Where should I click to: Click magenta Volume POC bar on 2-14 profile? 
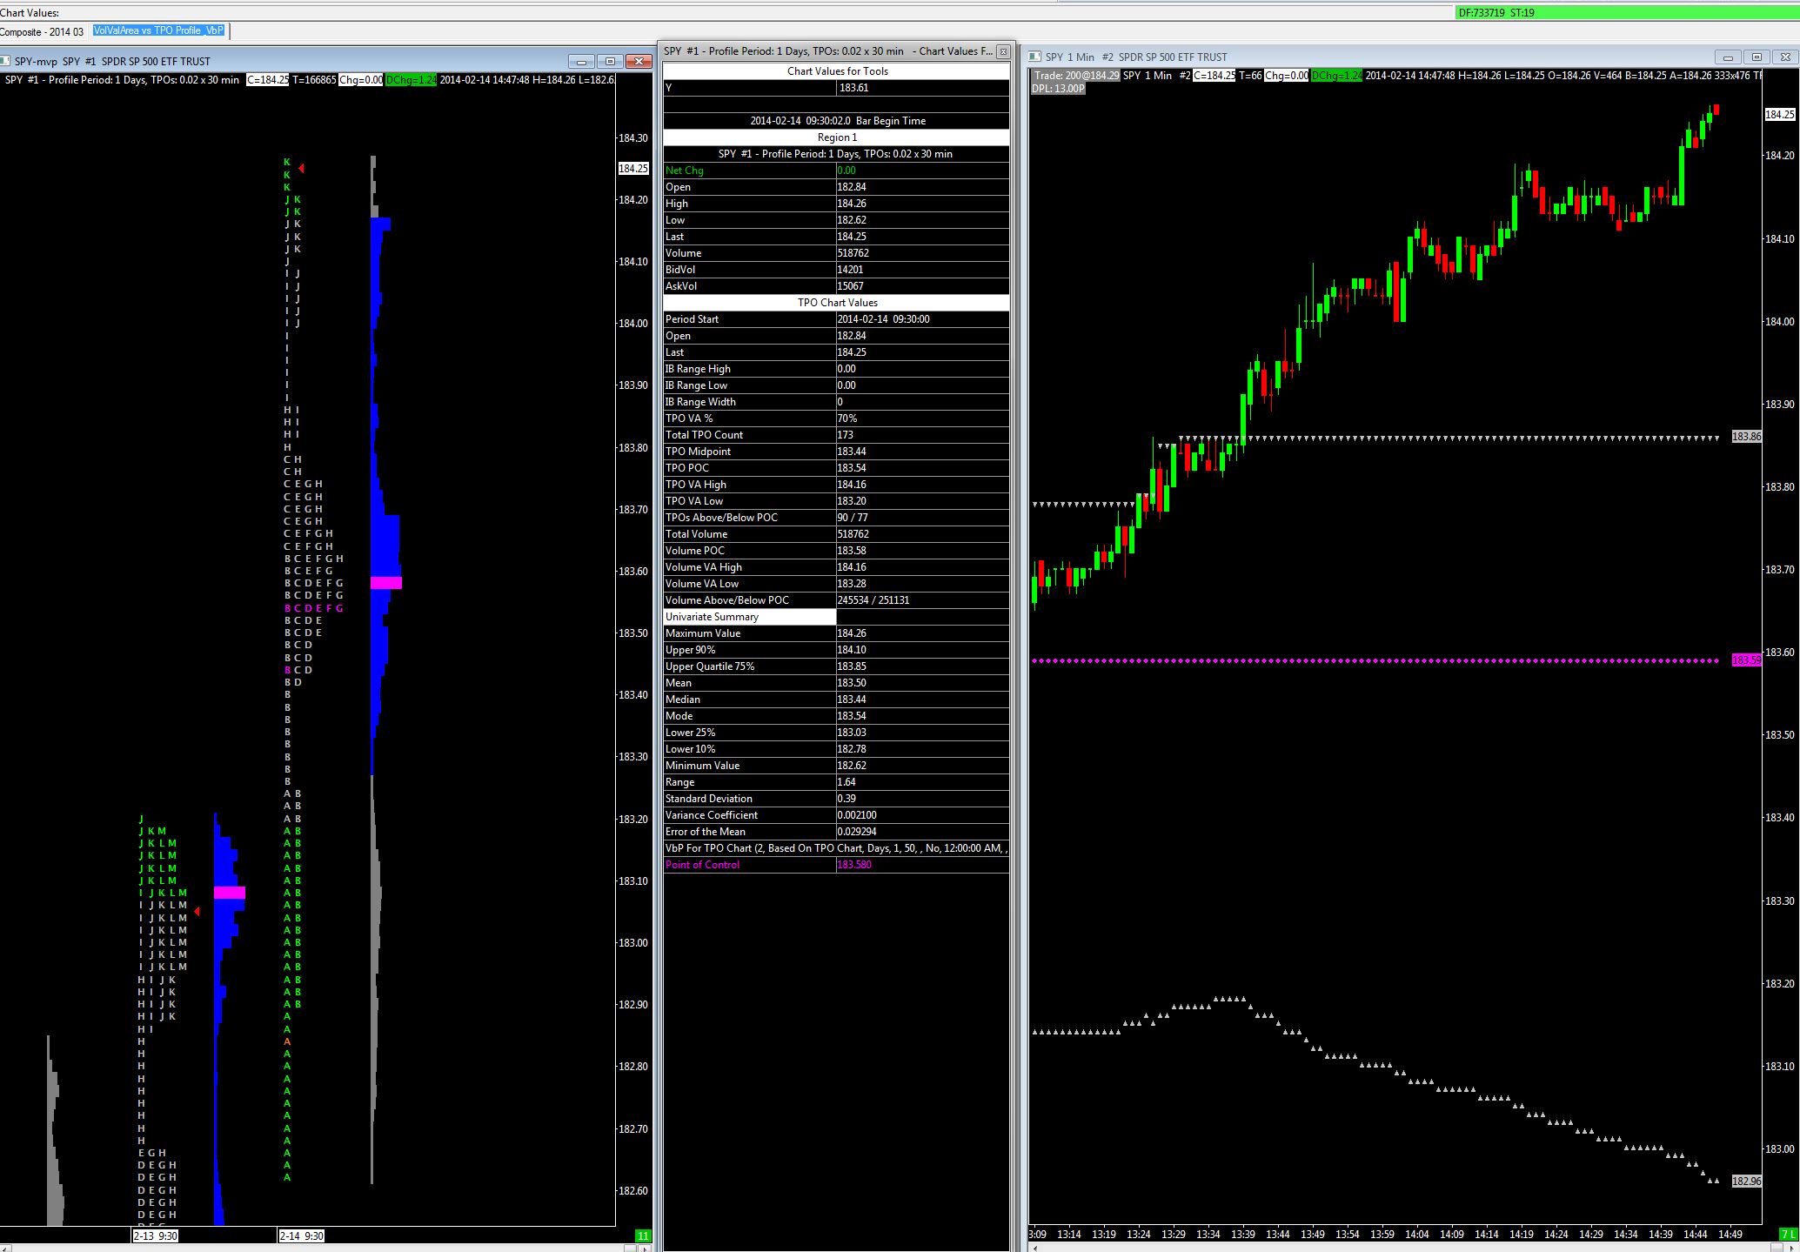point(386,582)
